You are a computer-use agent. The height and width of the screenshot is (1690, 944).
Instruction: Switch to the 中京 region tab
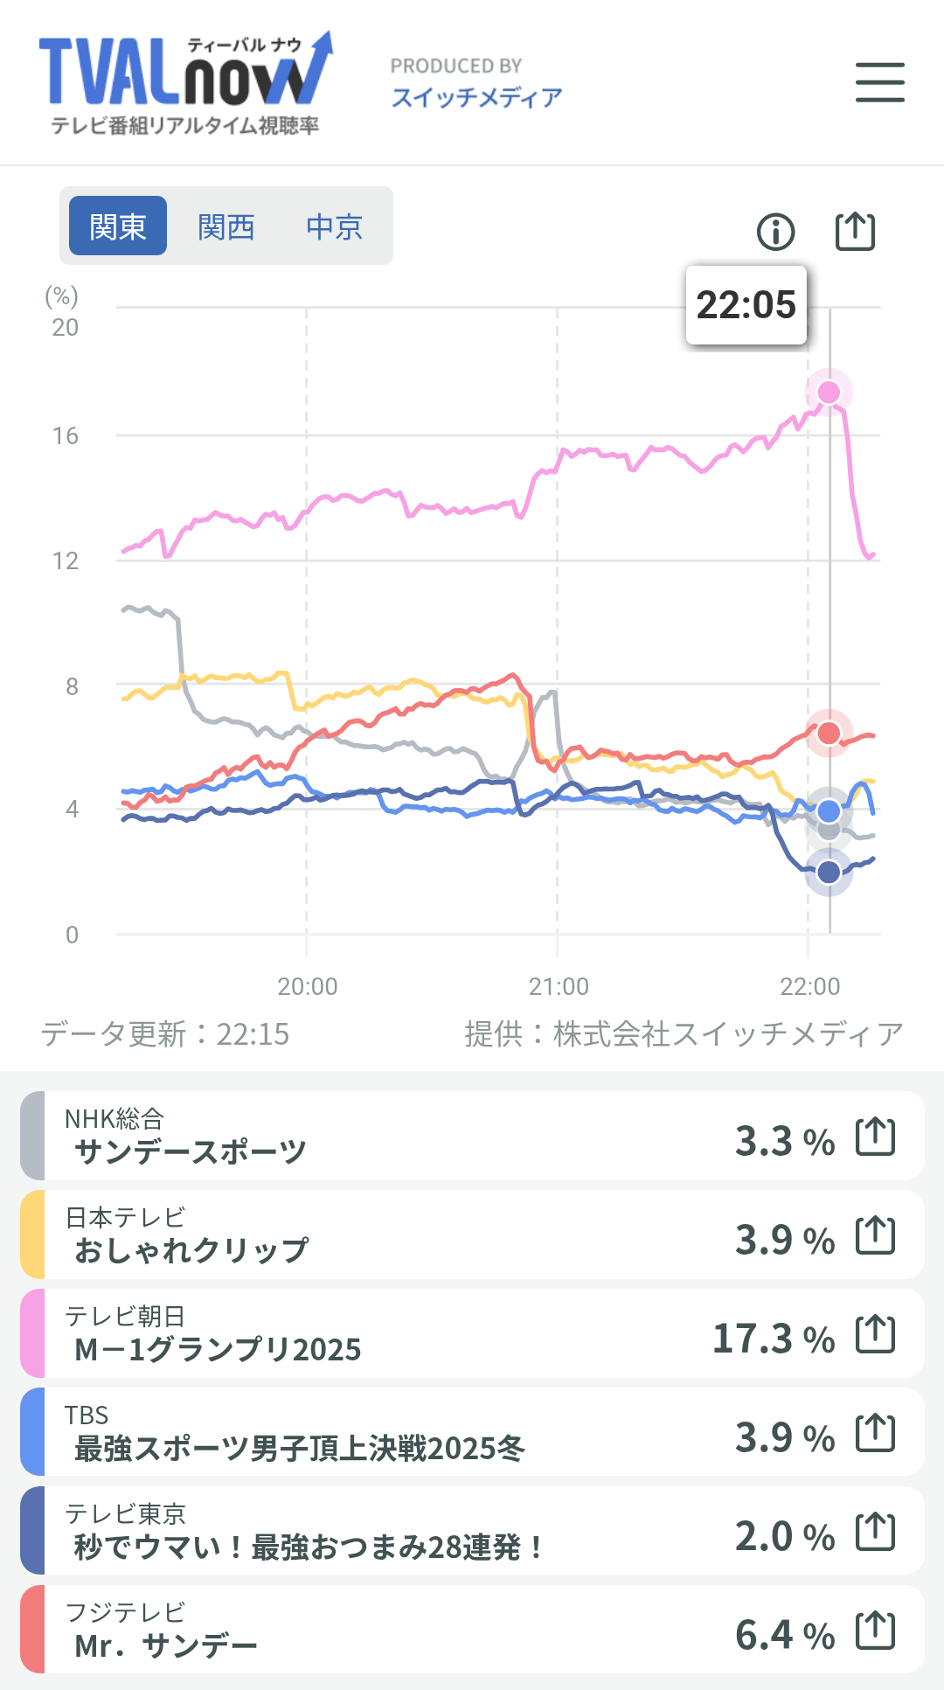[x=334, y=226]
